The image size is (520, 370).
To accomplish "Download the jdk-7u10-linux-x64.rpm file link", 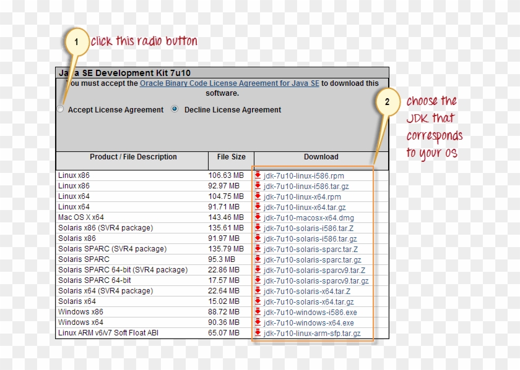I will tap(302, 197).
